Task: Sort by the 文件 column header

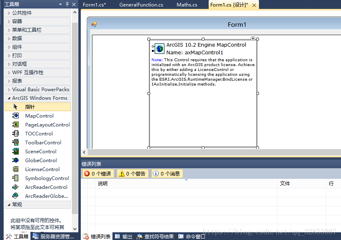Action: (302, 184)
